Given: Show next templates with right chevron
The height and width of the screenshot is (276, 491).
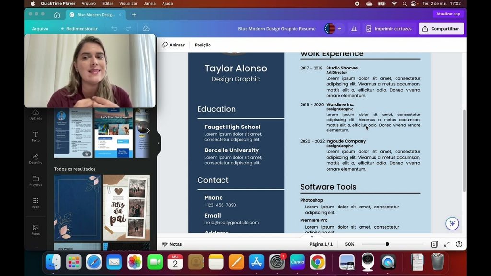Looking at the screenshot, I should tap(148, 131).
